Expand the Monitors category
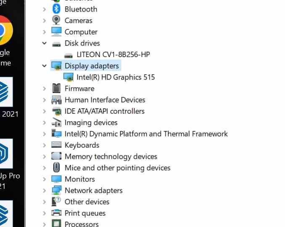 [x=44, y=179]
